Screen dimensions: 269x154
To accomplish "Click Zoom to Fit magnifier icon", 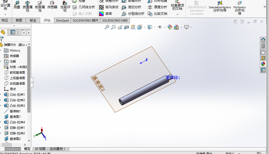I will (107, 27).
